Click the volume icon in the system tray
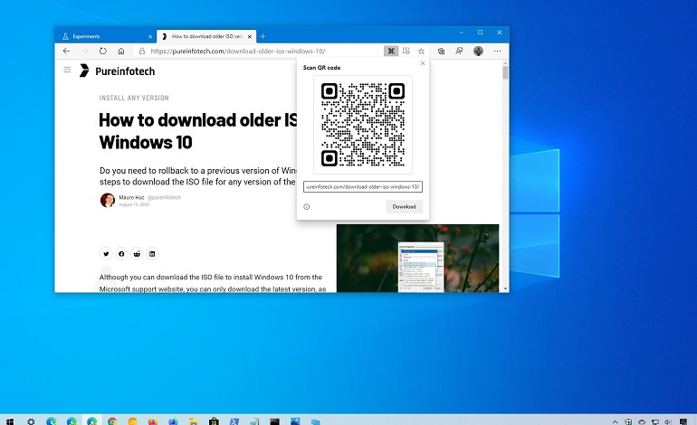This screenshot has height=425, width=697. point(668,421)
